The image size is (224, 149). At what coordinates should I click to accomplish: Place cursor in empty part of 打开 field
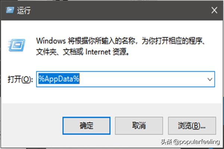coord(143,79)
